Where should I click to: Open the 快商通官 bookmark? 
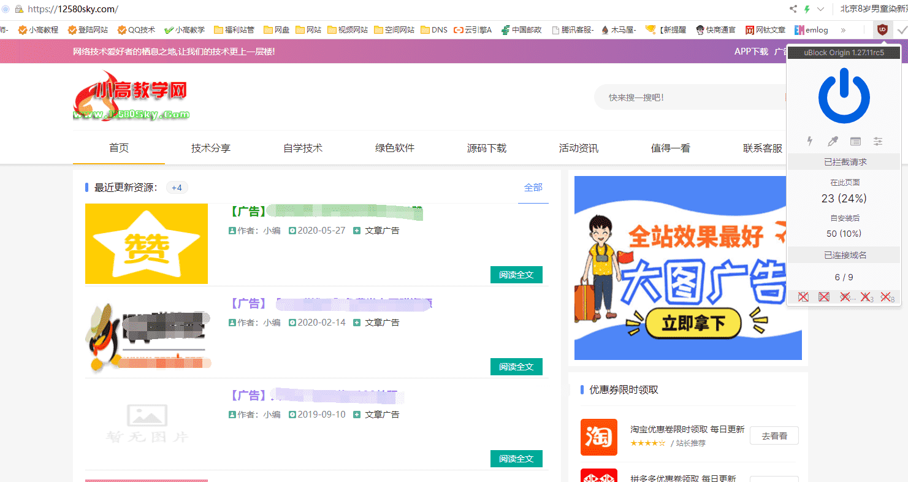(715, 29)
